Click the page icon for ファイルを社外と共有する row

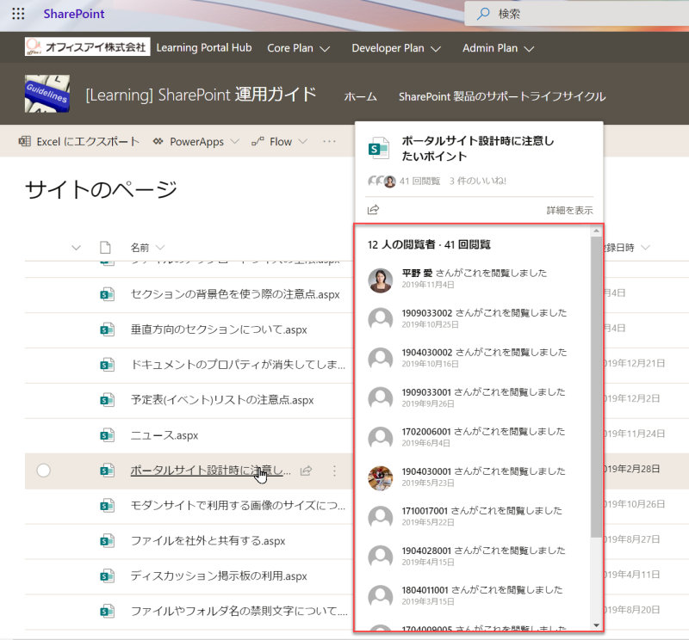point(107,541)
